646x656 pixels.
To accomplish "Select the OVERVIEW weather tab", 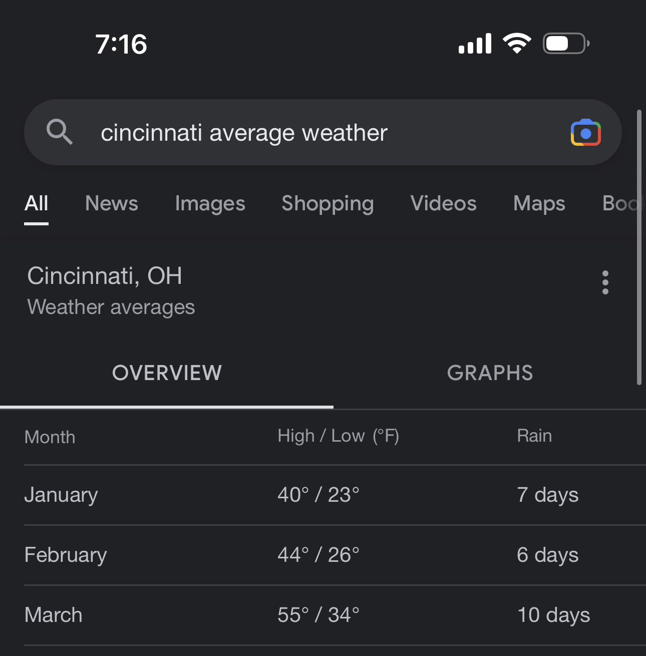I will 167,373.
